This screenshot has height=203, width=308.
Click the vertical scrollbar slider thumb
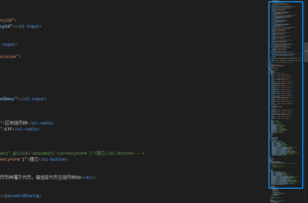(306, 52)
